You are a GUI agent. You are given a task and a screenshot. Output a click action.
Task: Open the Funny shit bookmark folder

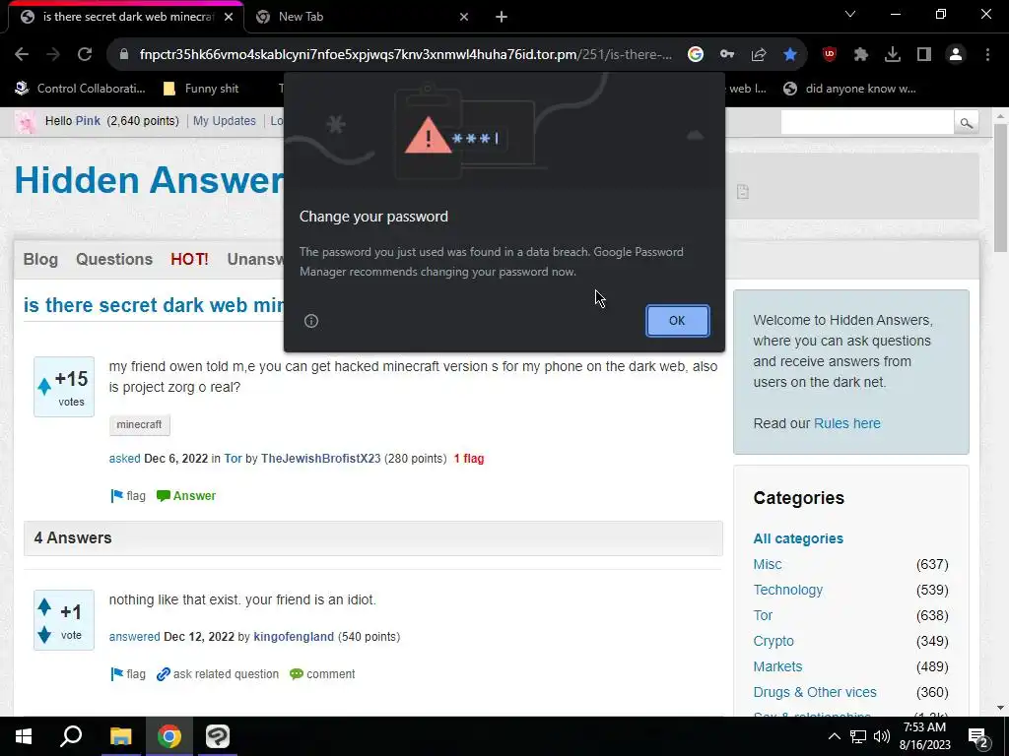point(201,89)
